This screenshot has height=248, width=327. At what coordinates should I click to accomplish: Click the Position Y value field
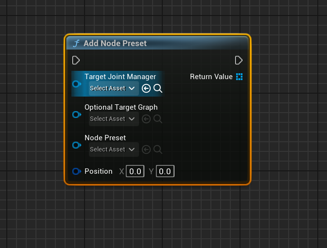[165, 171]
